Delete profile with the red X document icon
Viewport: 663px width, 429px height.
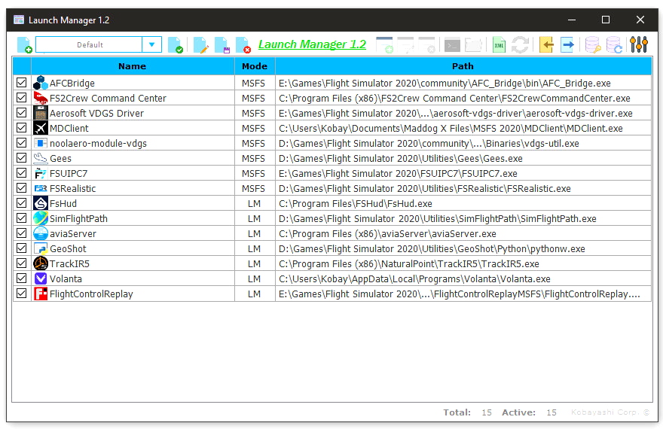[x=243, y=44]
